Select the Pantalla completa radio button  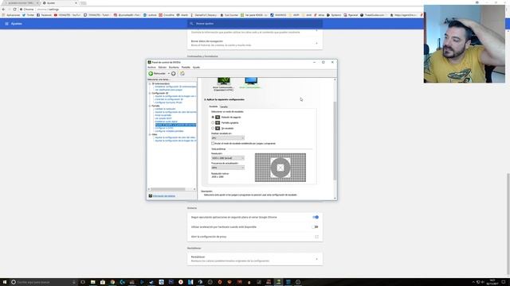tap(213, 122)
